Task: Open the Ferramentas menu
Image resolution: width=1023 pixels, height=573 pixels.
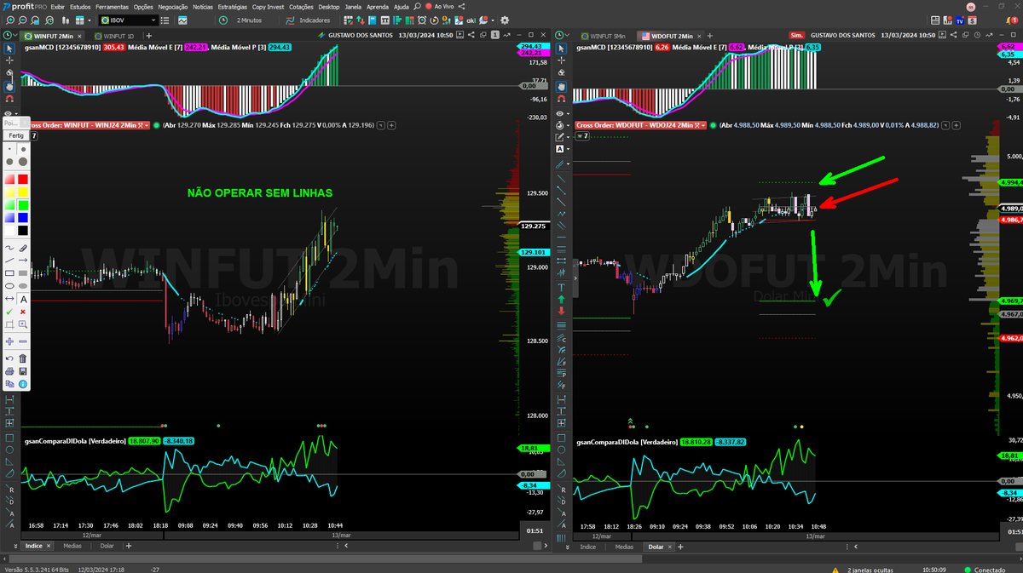Action: coord(112,6)
